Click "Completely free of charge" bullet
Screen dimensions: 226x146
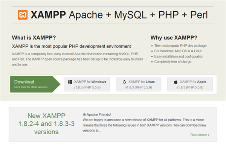pyautogui.click(x=173, y=62)
